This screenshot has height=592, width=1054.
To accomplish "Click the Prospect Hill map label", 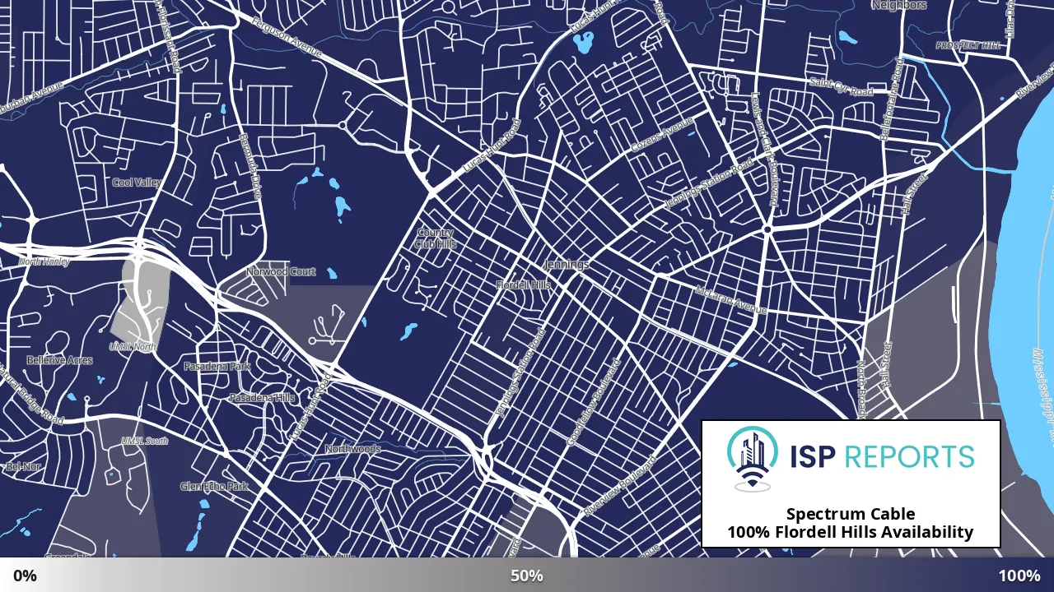I will [968, 45].
